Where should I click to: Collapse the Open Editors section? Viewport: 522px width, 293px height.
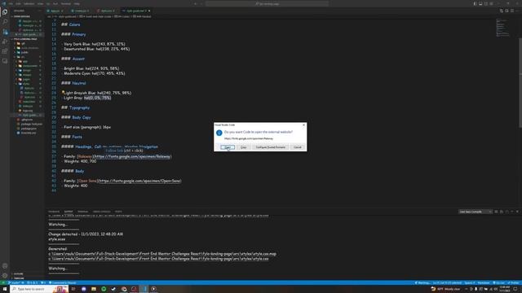(22, 16)
